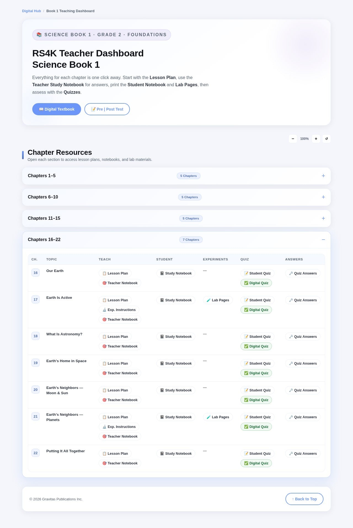Launch Digital Quiz for Earth's Home in Space
Screen dimensions: 353x528
point(256,373)
